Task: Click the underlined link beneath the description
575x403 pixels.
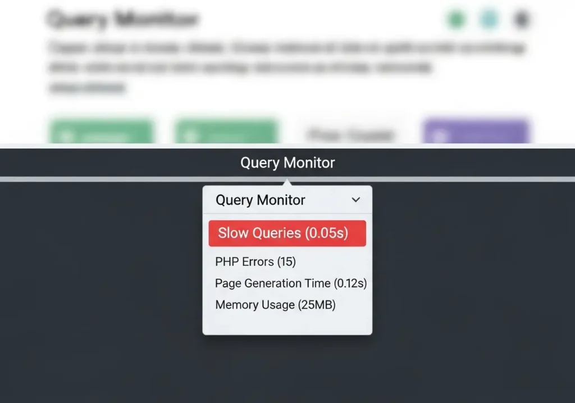Action: [84, 88]
